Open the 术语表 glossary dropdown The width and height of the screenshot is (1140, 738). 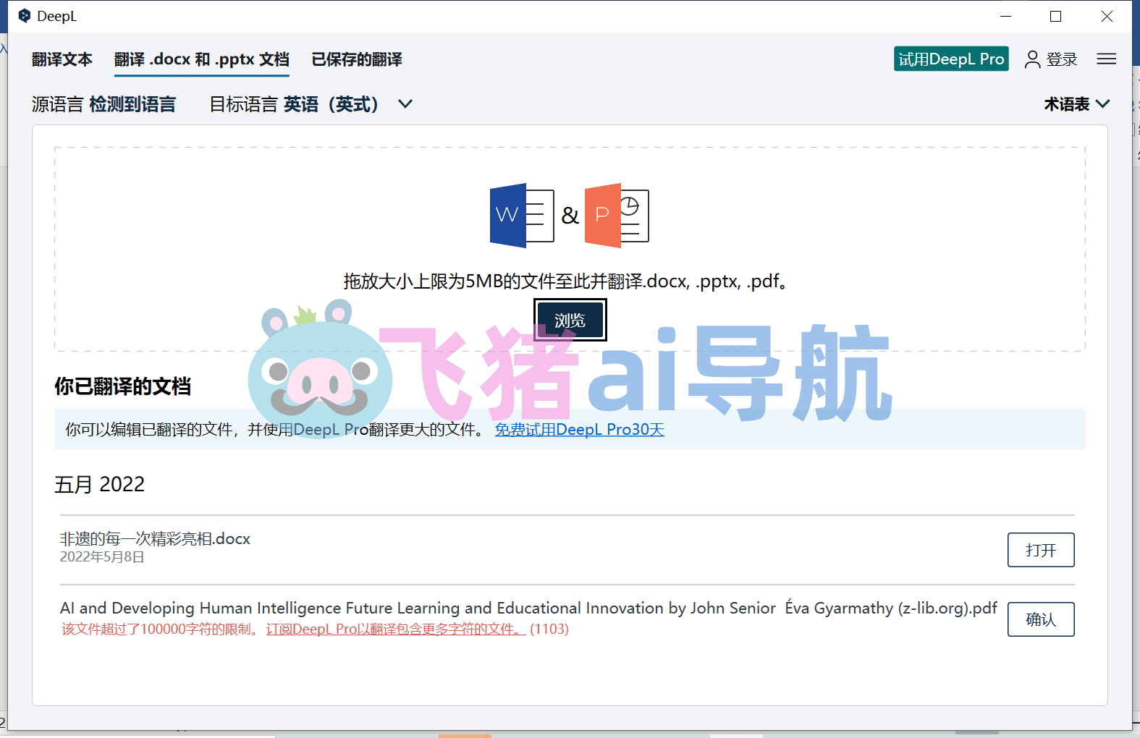[x=1076, y=104]
